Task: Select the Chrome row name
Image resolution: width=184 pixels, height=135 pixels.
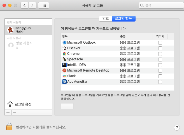Action: 73,54
